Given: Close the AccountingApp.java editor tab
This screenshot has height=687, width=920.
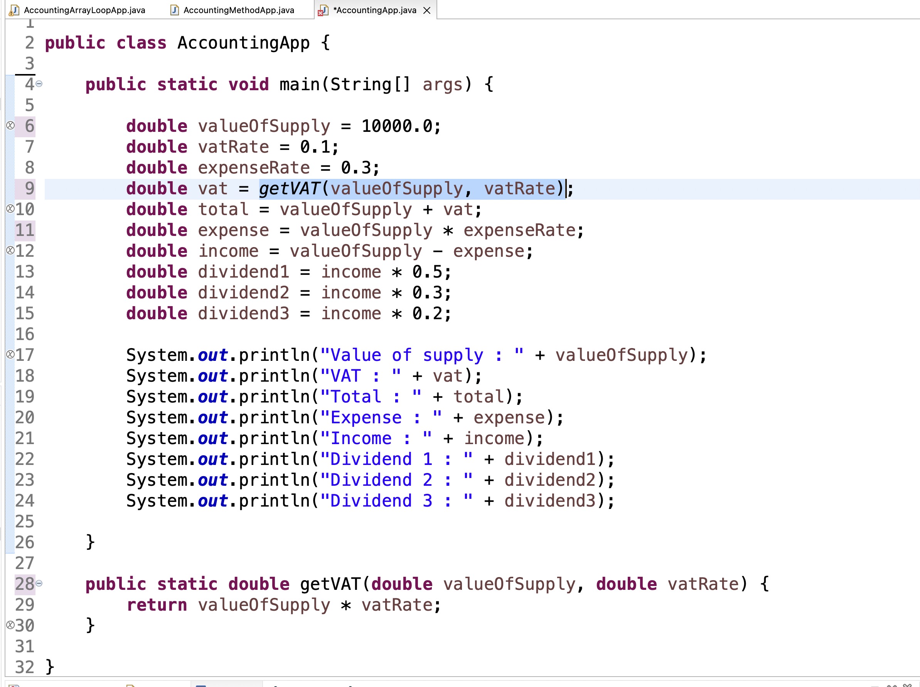Looking at the screenshot, I should pyautogui.click(x=427, y=10).
